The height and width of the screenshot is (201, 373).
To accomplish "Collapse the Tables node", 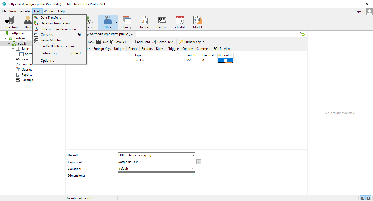I will (x=13, y=49).
